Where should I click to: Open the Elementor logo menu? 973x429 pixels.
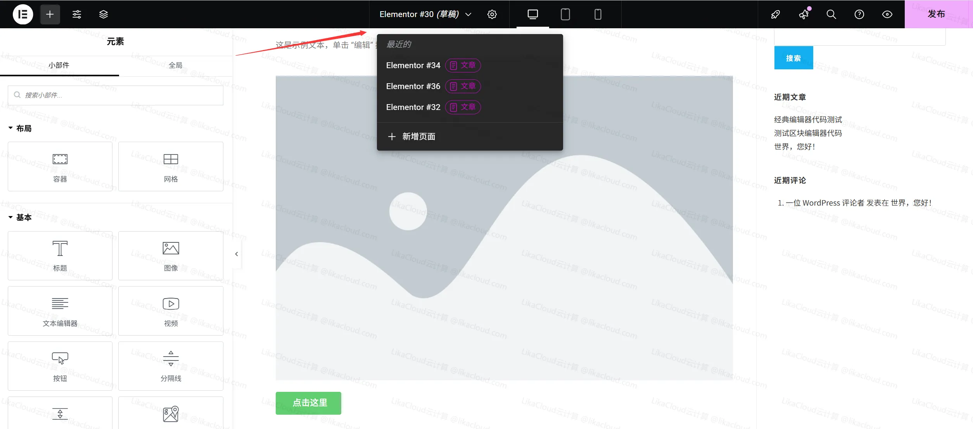(x=22, y=14)
